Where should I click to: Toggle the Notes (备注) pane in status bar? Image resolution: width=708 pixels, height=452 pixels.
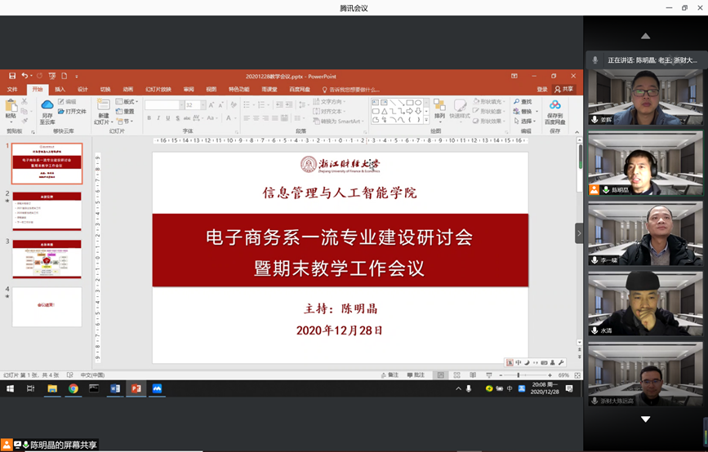[389, 375]
